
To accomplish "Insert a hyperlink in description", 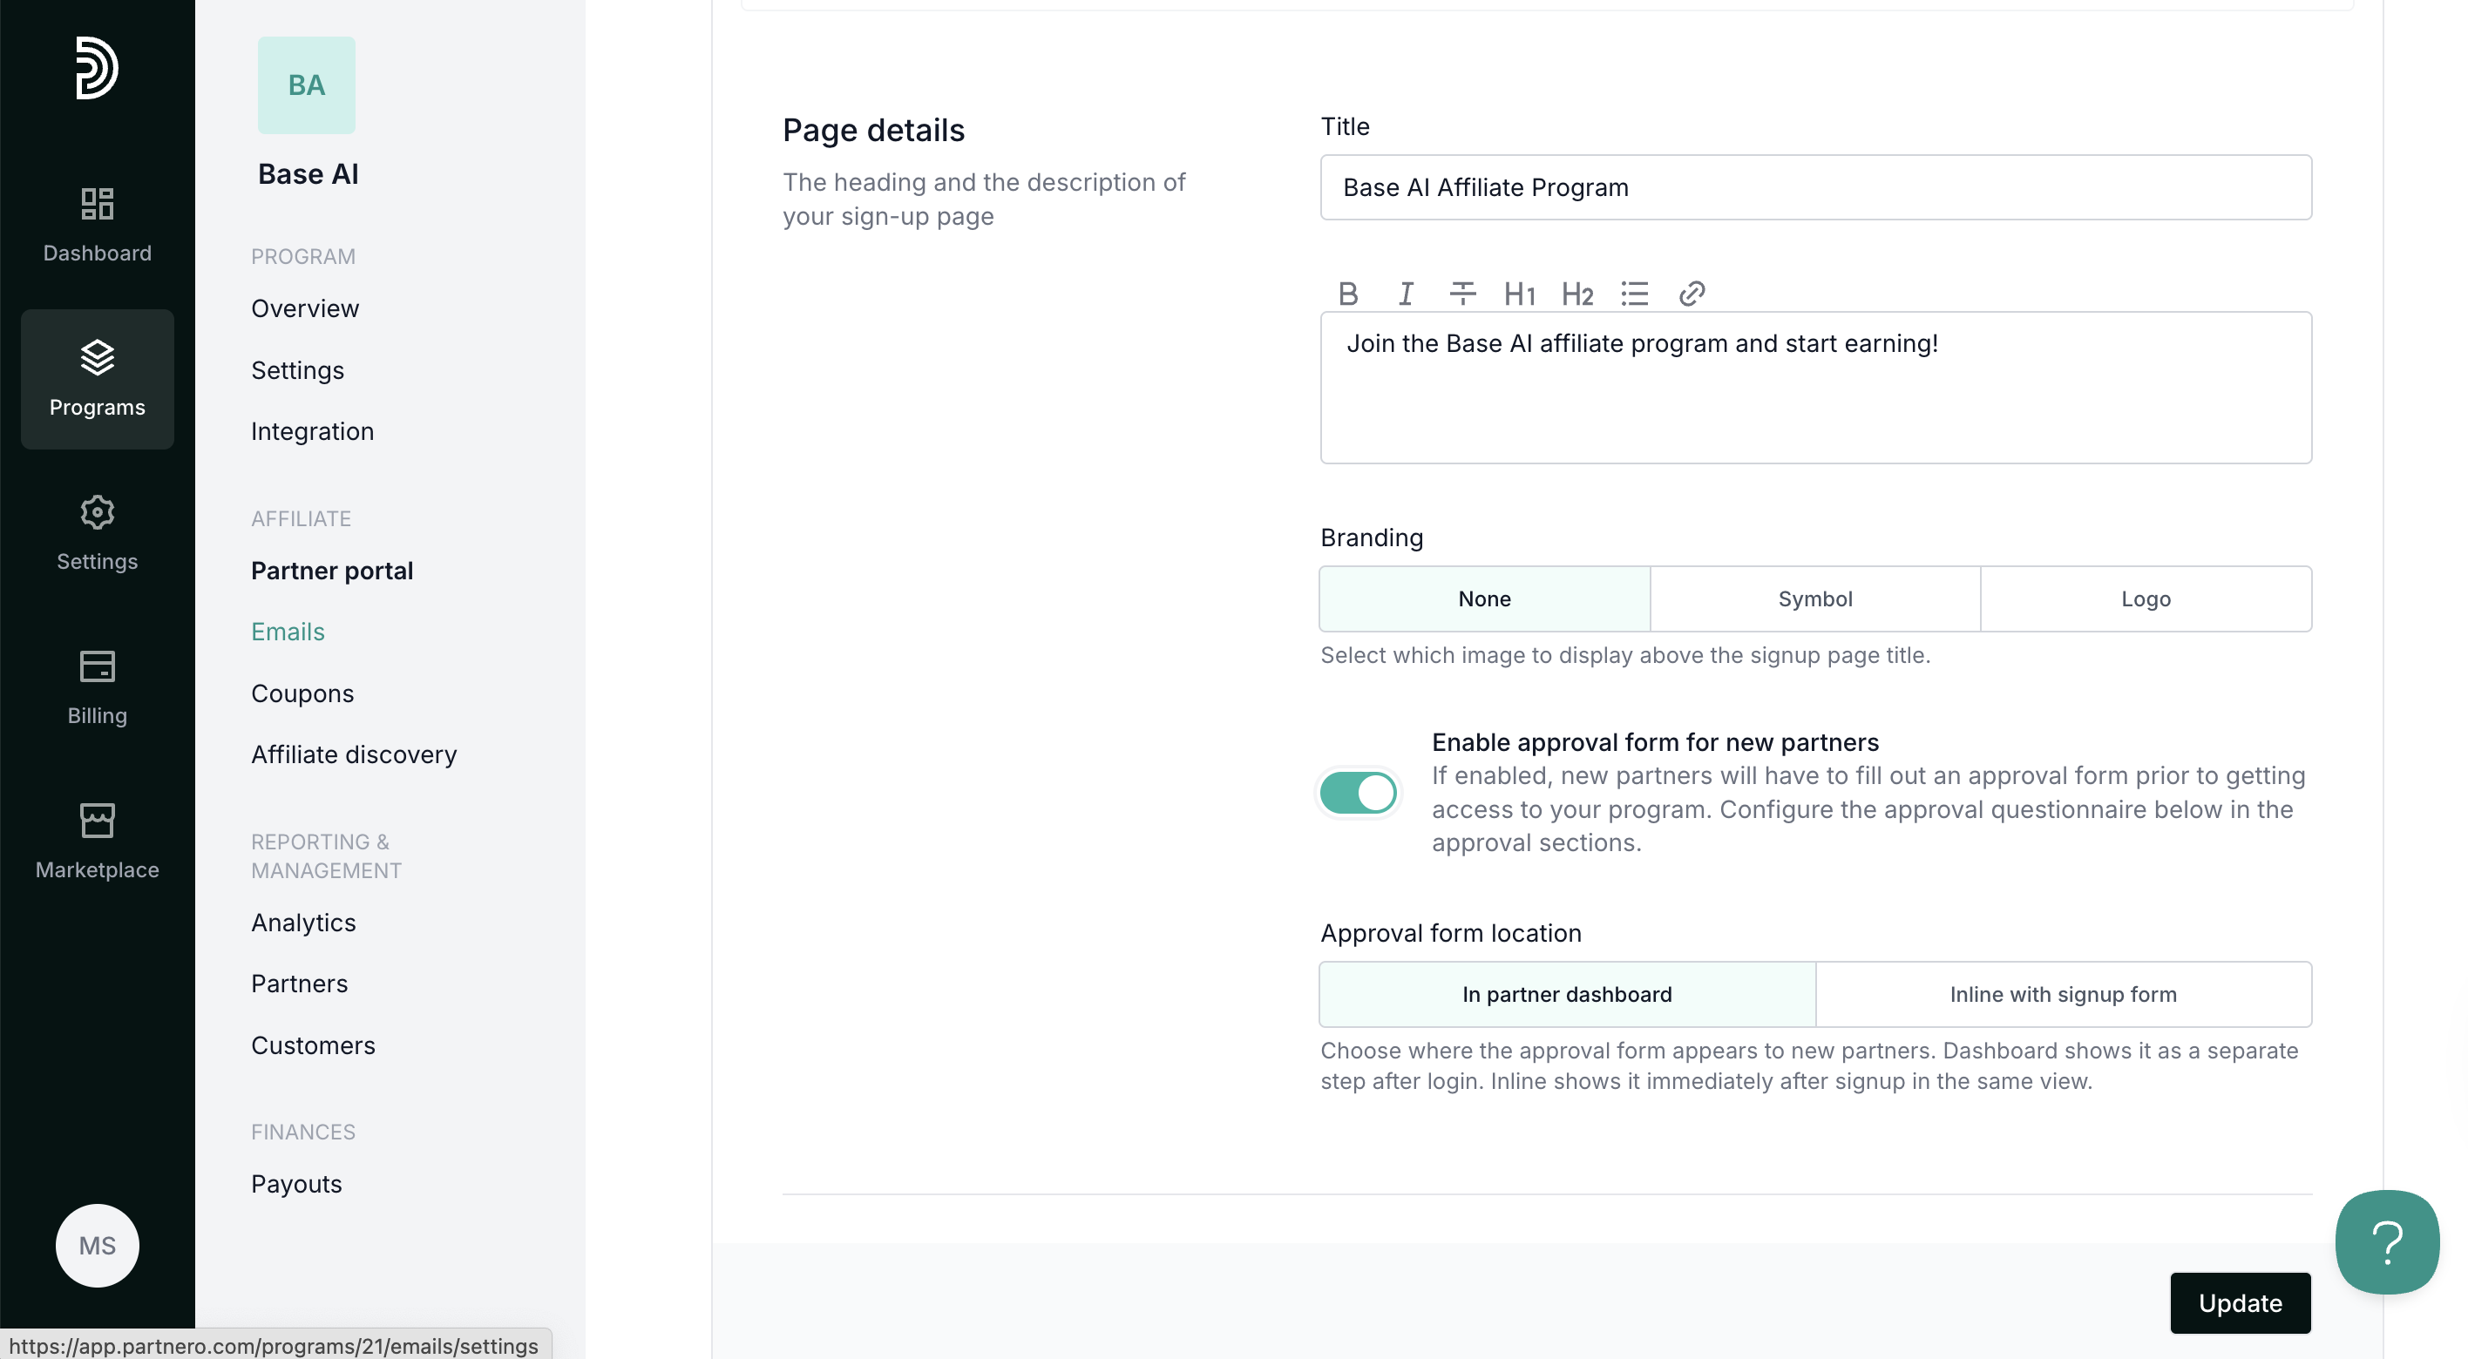I will coord(1692,293).
